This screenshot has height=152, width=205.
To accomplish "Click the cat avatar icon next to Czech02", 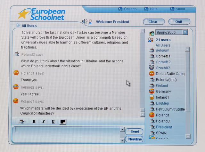I will 152,68.
